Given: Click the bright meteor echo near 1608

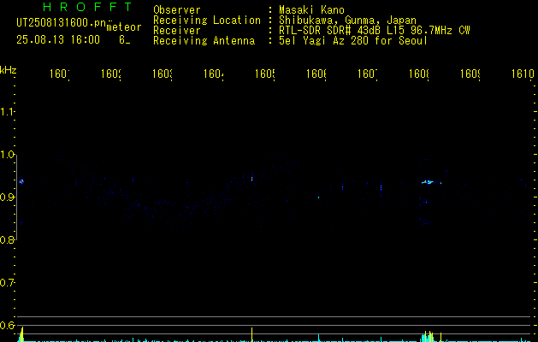Looking at the screenshot, I should 428,182.
